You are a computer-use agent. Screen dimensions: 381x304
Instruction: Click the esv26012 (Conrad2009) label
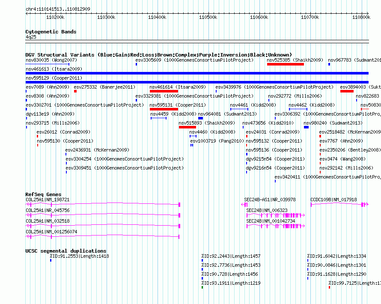point(63,132)
